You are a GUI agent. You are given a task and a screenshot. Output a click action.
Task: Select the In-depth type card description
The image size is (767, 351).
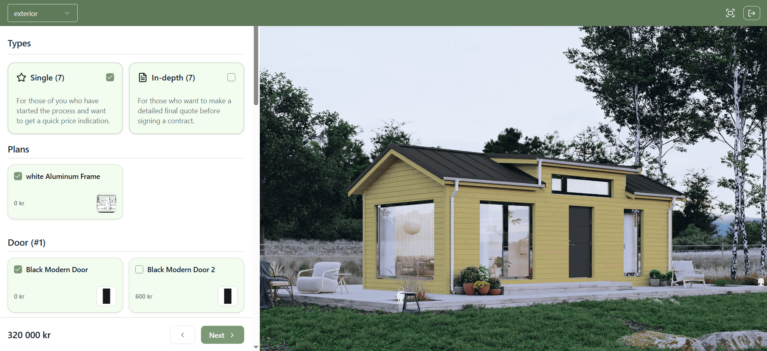[184, 111]
